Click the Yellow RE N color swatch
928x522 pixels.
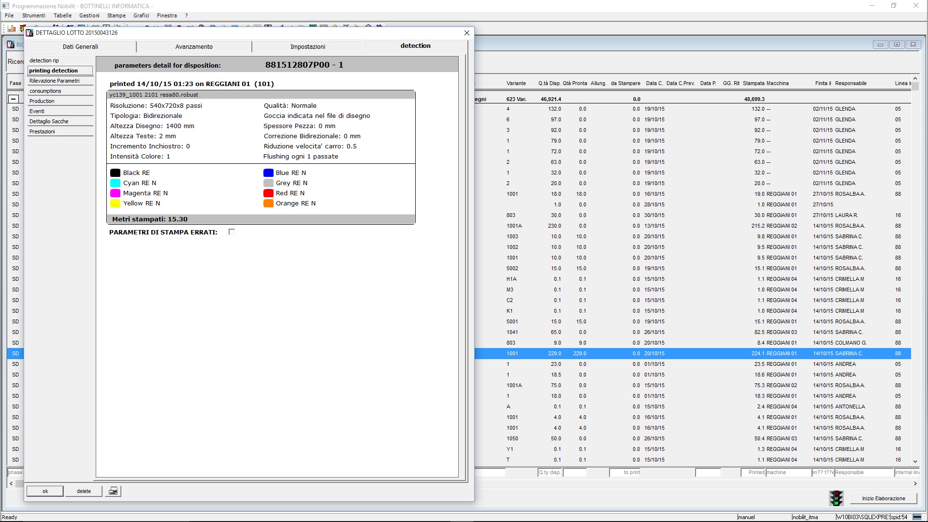(x=115, y=203)
